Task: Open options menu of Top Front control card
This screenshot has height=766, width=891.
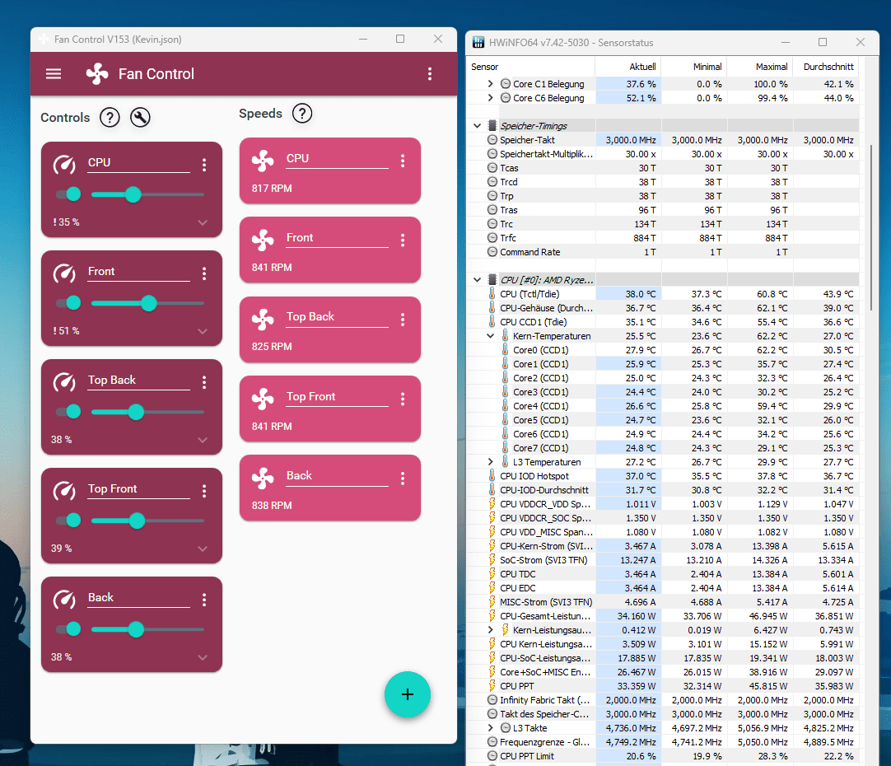Action: click(x=204, y=491)
